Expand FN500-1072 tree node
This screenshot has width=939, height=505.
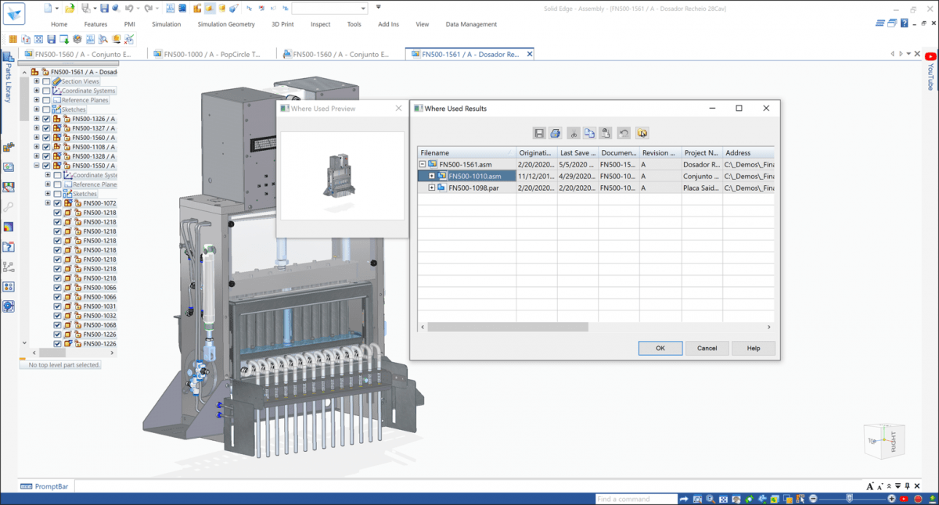pos(48,203)
